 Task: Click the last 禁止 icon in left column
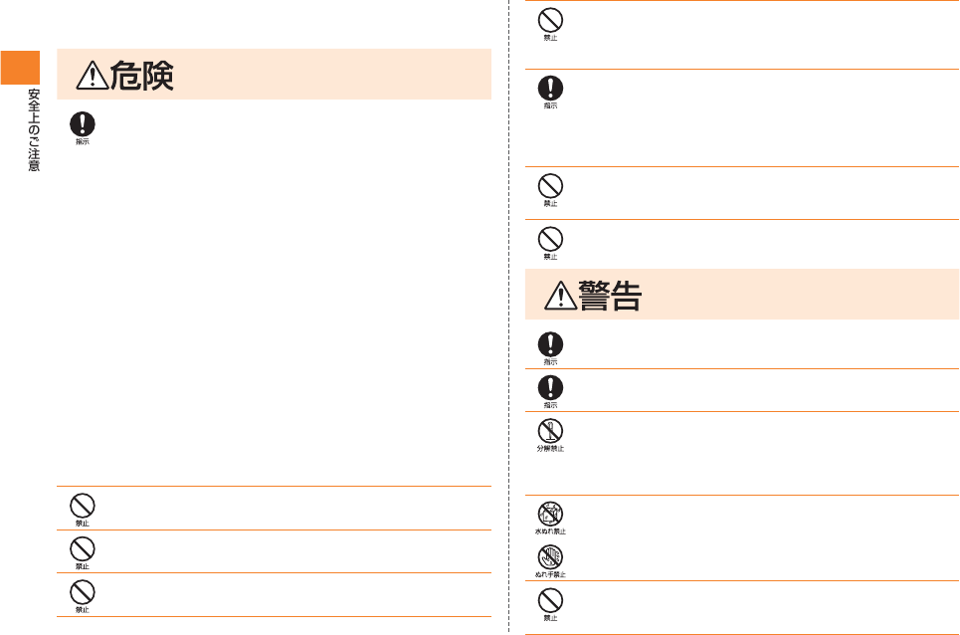click(x=82, y=593)
